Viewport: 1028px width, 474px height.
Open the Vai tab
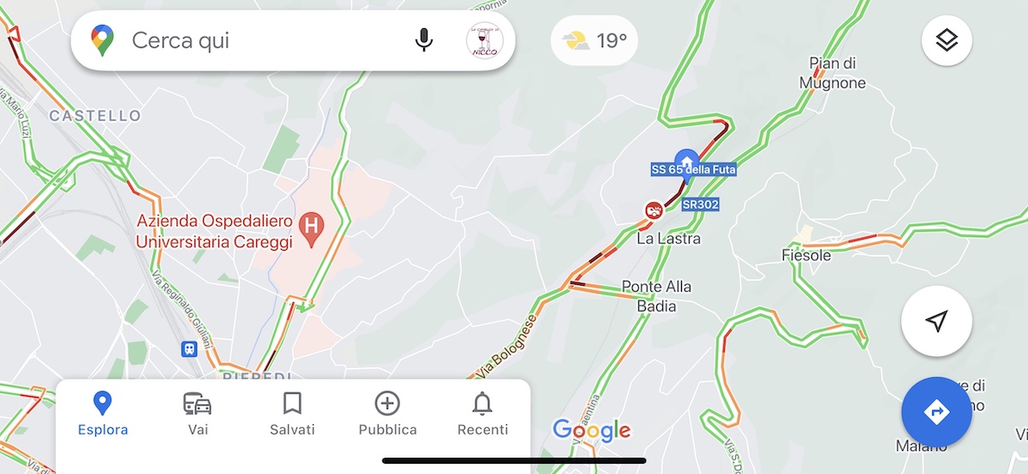(198, 414)
